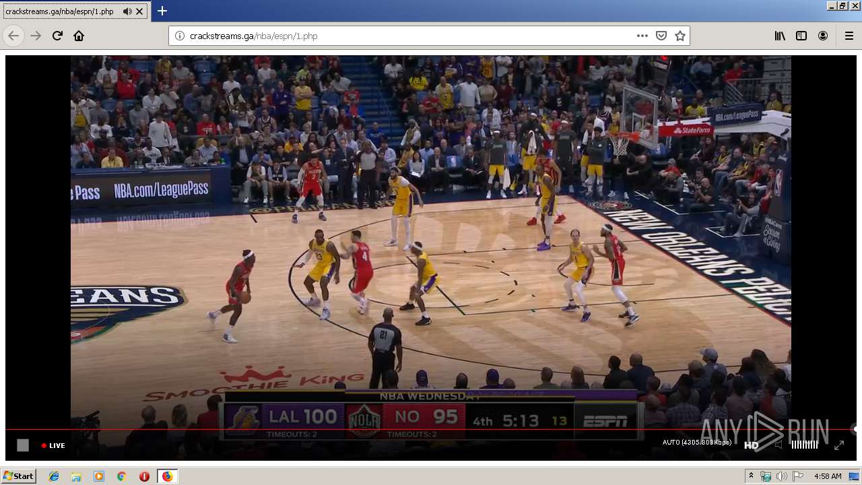The width and height of the screenshot is (862, 485).
Task: Launch Google Chrome from taskbar
Action: coord(121,476)
